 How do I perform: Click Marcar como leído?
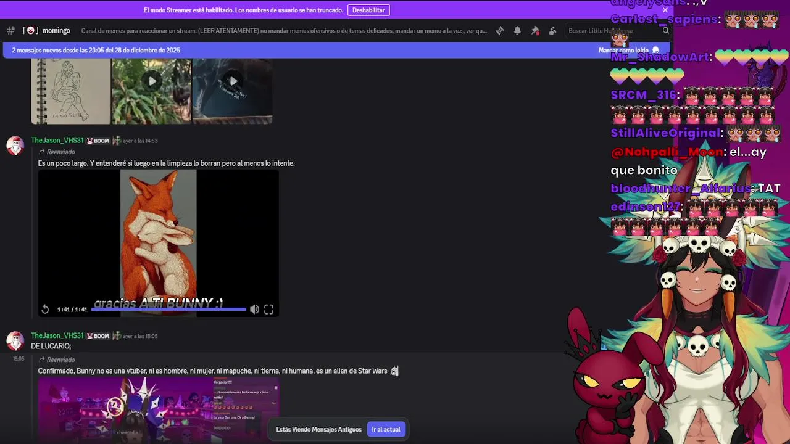click(x=628, y=50)
